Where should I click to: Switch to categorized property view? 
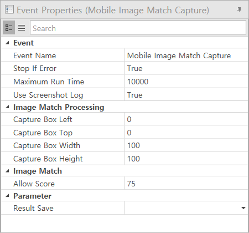point(9,28)
